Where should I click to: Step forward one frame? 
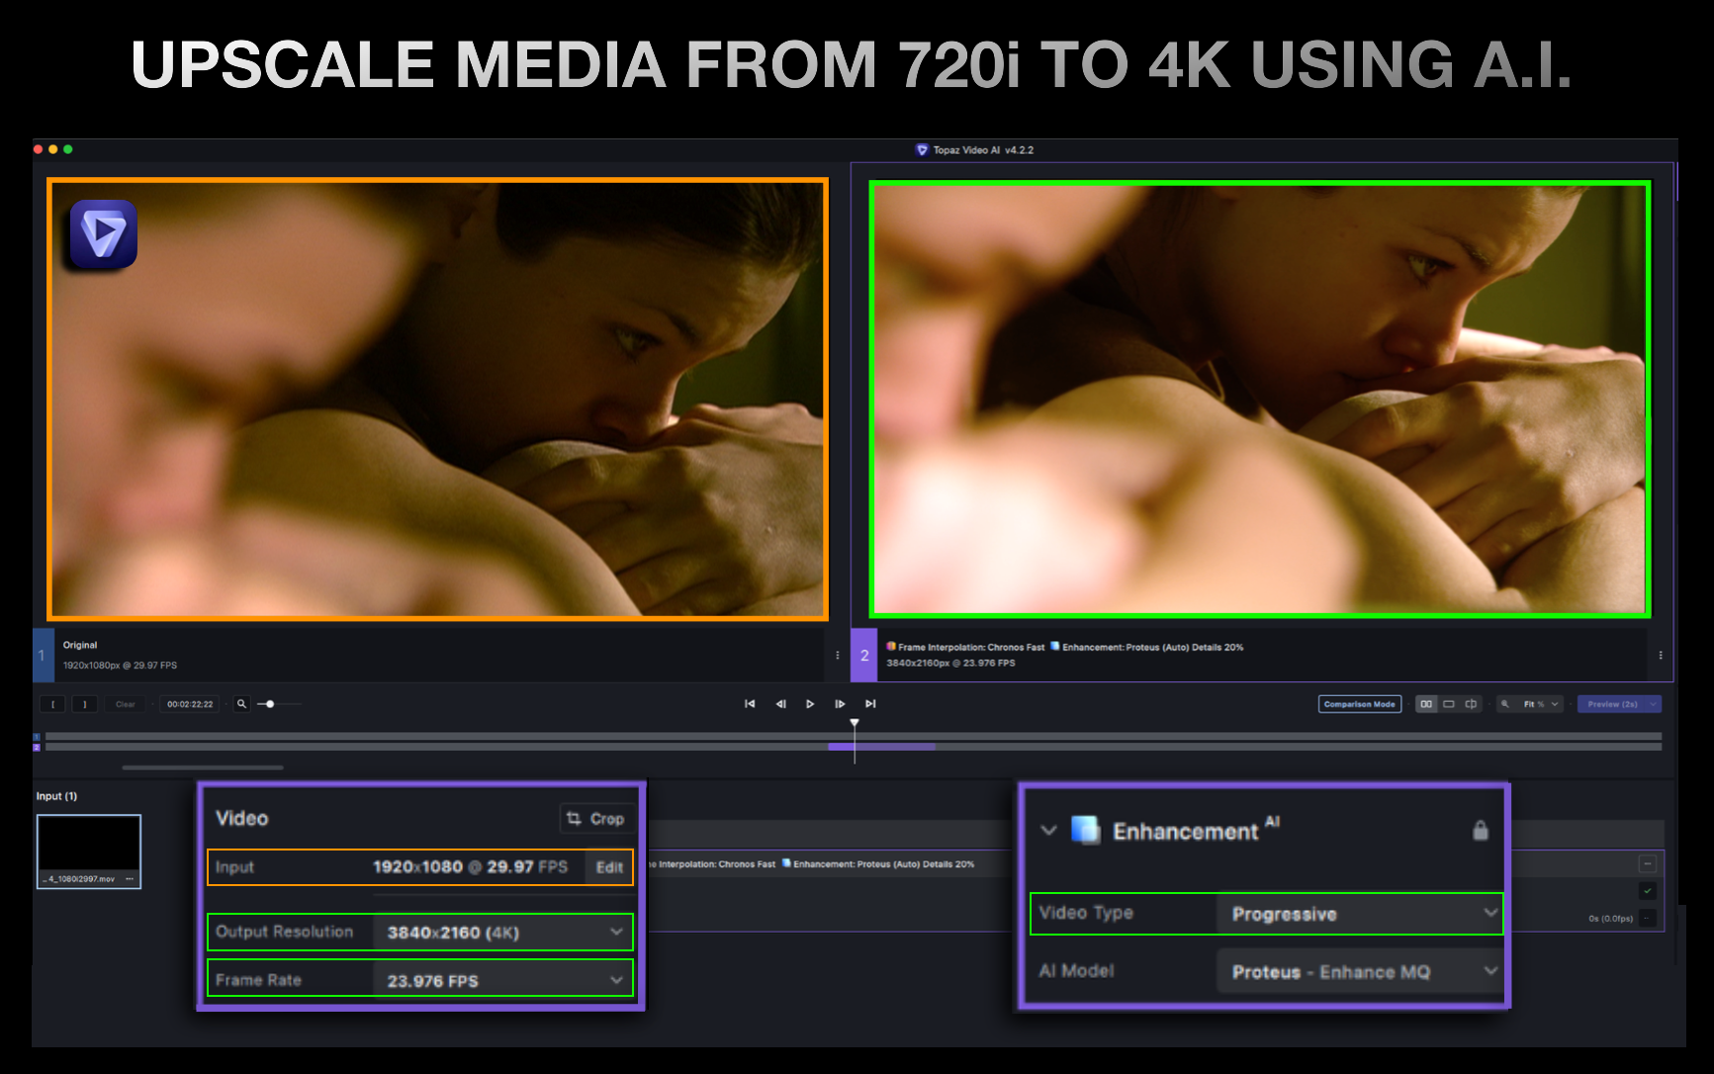[x=840, y=704]
